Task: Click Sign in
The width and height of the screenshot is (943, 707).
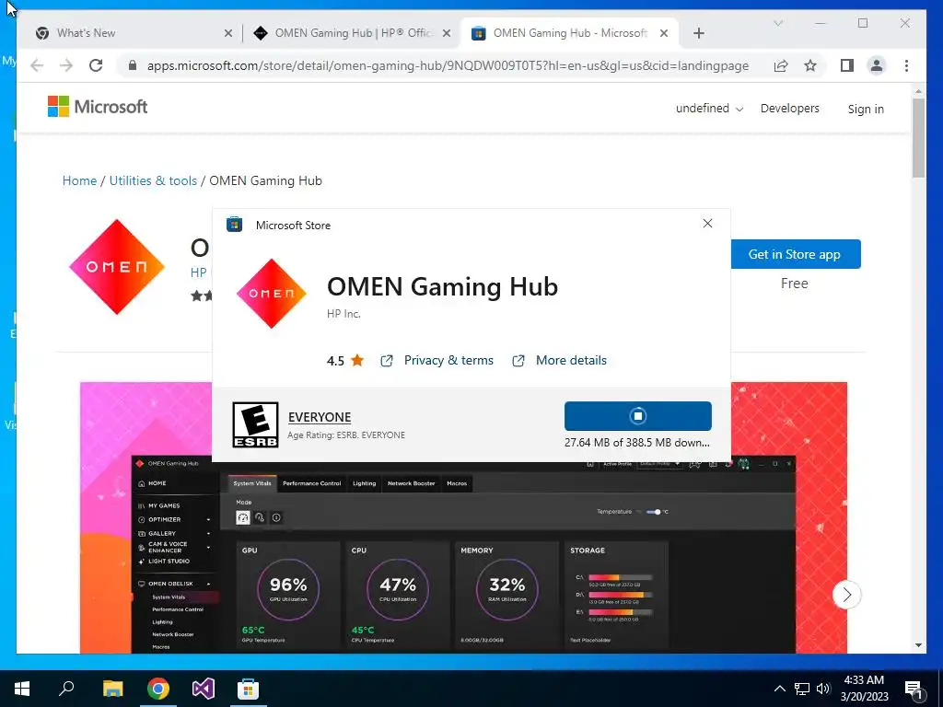Action: (866, 110)
